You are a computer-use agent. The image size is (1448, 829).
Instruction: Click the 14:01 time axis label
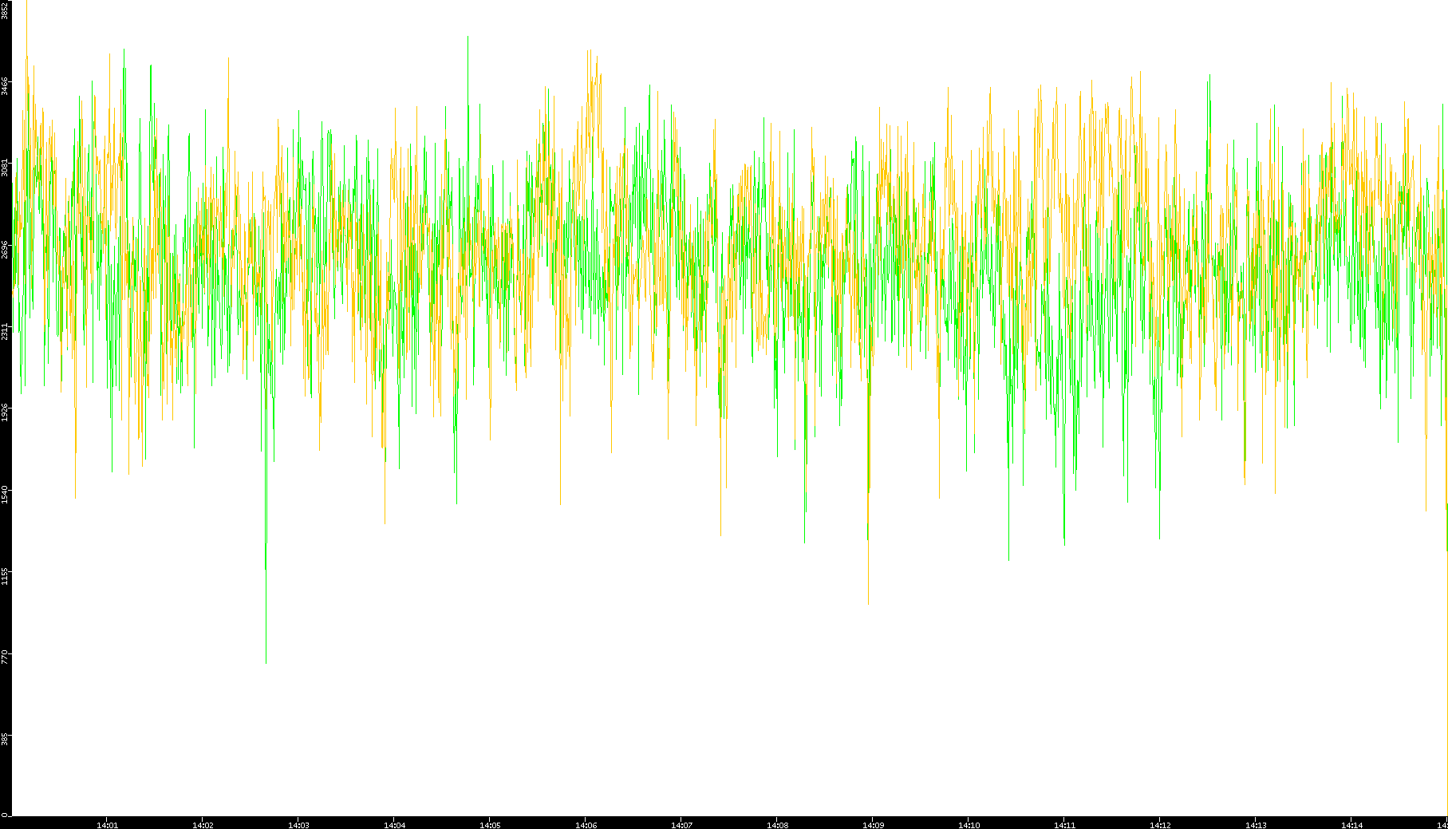point(107,824)
